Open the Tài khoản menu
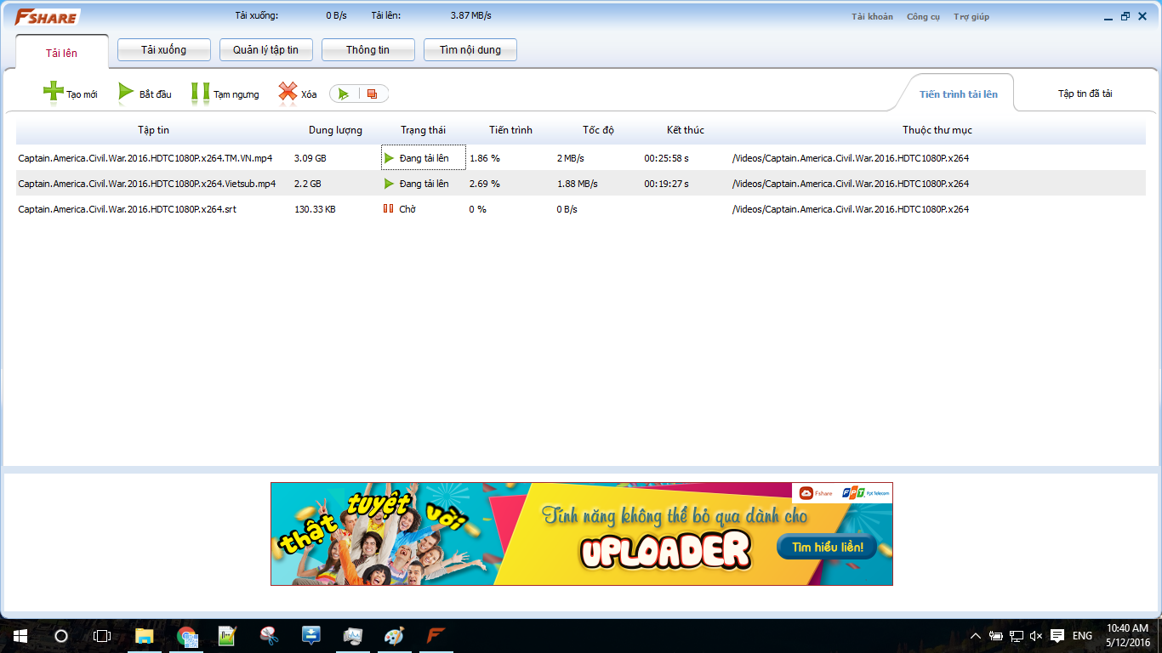This screenshot has width=1162, height=653. (x=872, y=16)
